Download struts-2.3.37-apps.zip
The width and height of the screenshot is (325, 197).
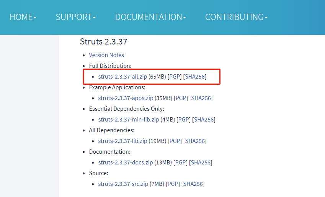pos(126,98)
